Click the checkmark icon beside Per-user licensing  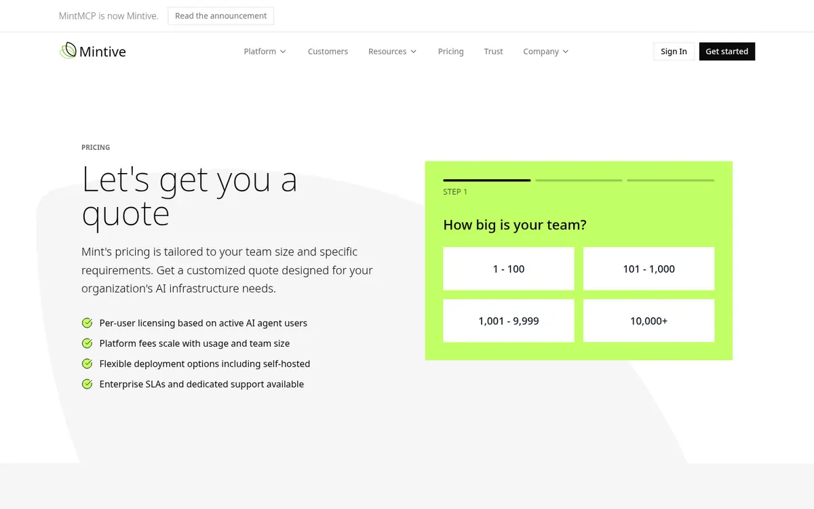tap(87, 323)
